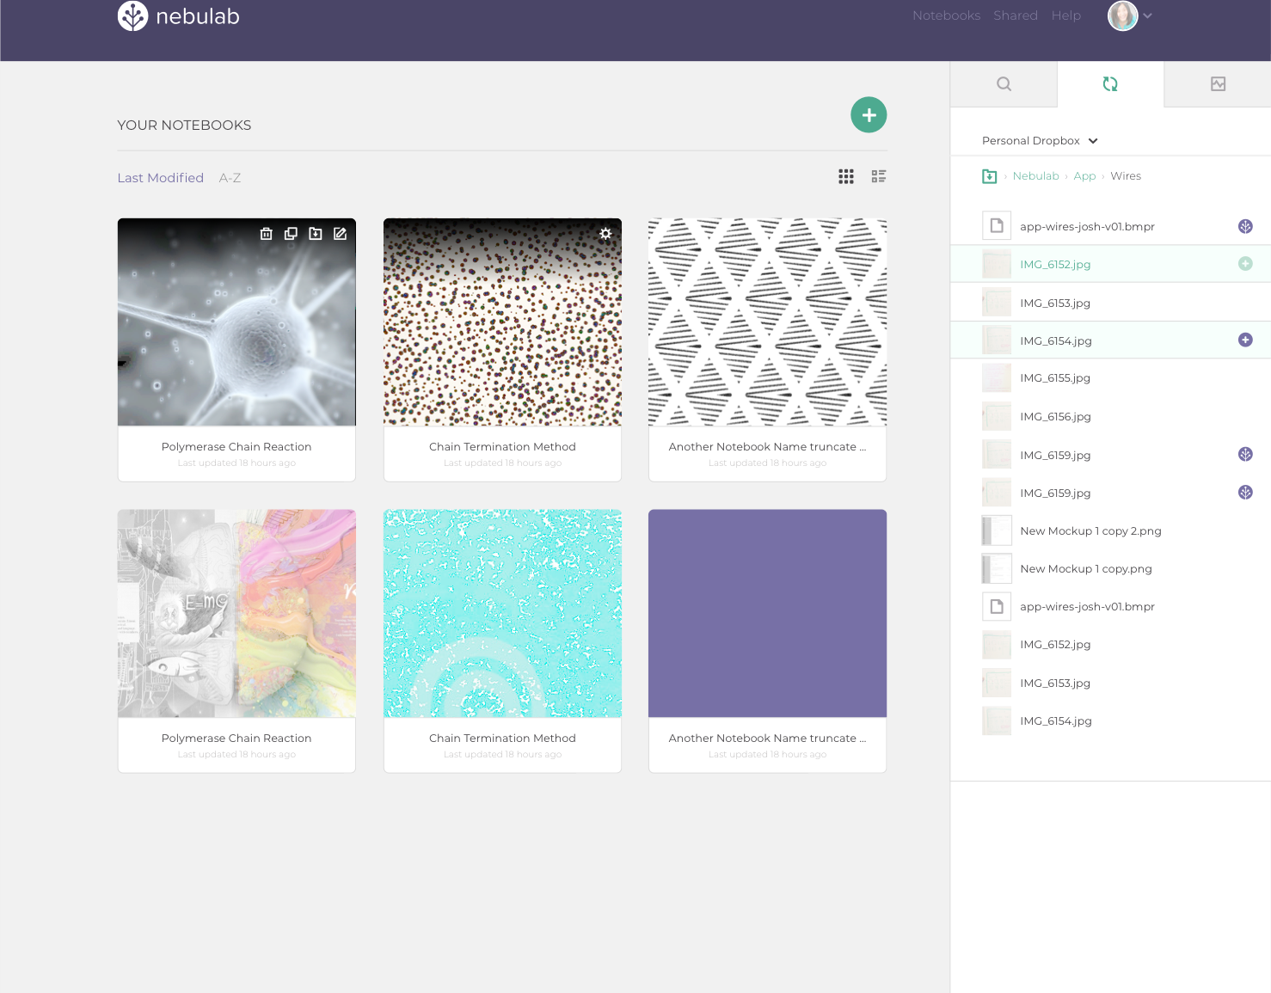Open the image gallery tab in sidebar
This screenshot has width=1271, height=993.
[1218, 84]
